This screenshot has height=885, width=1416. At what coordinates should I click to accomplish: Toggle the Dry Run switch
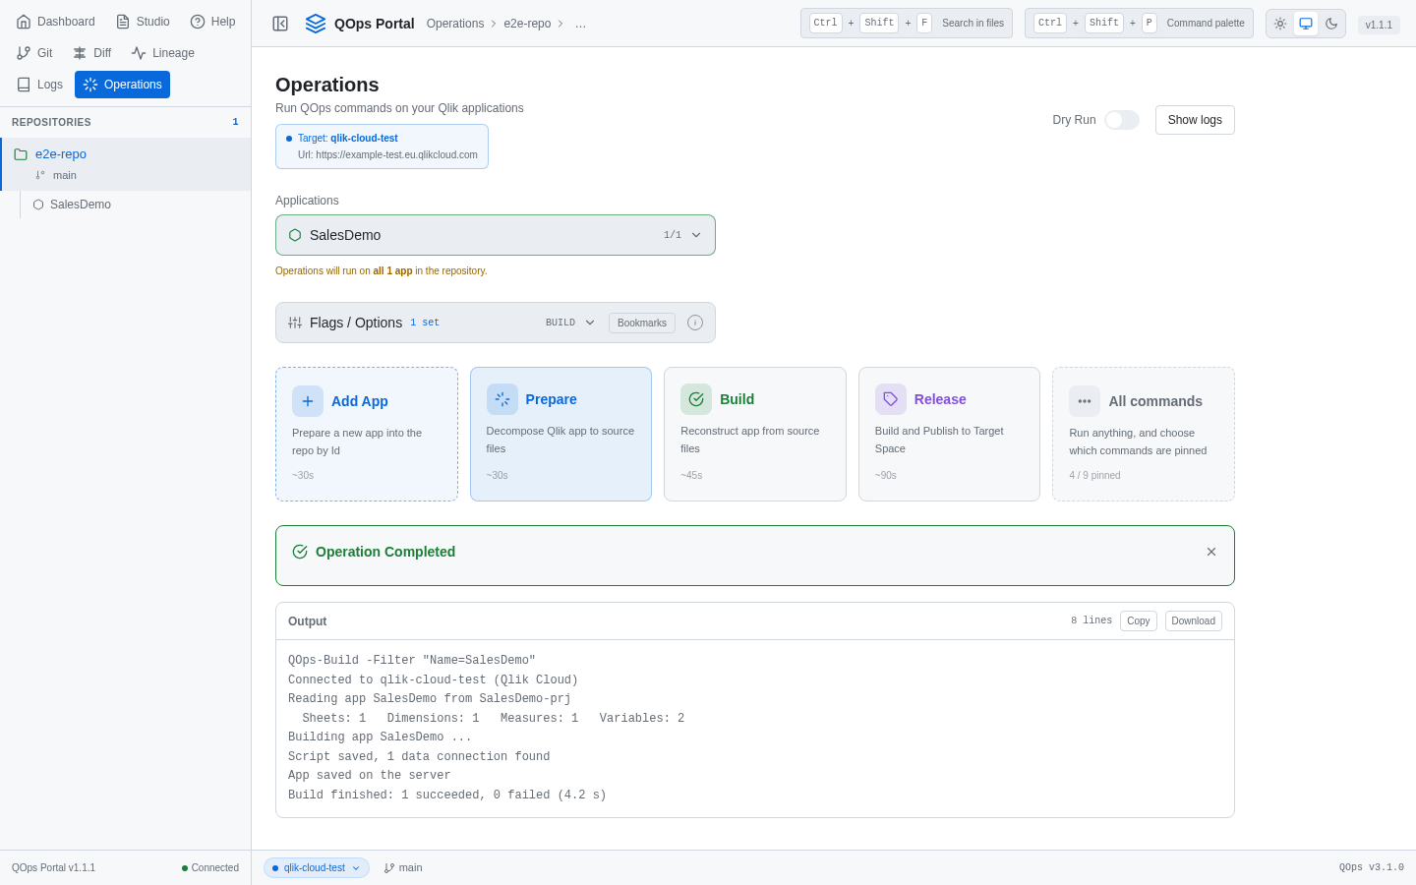point(1122,120)
